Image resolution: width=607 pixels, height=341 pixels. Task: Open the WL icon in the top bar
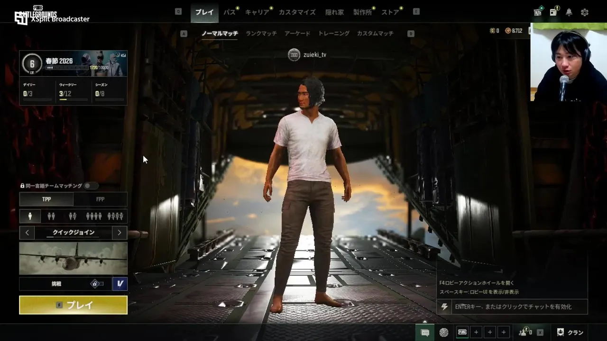pos(538,12)
